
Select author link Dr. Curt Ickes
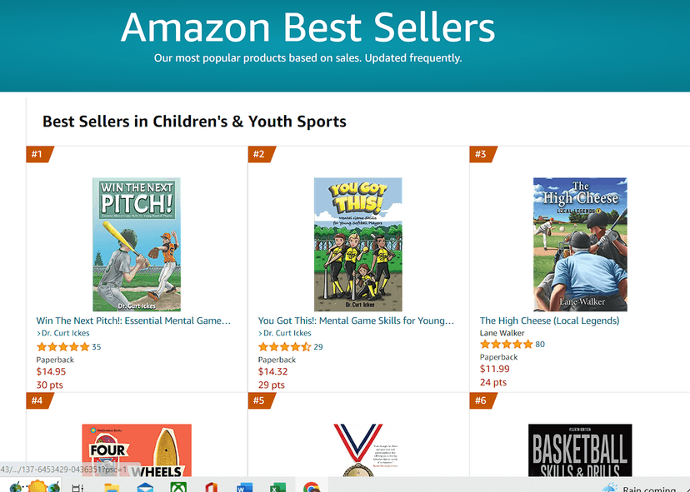(65, 333)
